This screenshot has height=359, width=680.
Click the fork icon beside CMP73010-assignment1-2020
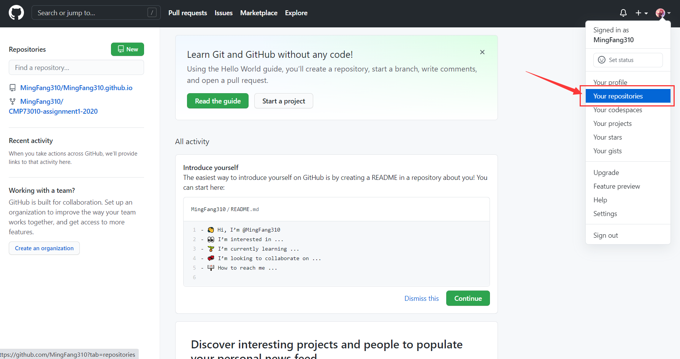tap(13, 102)
